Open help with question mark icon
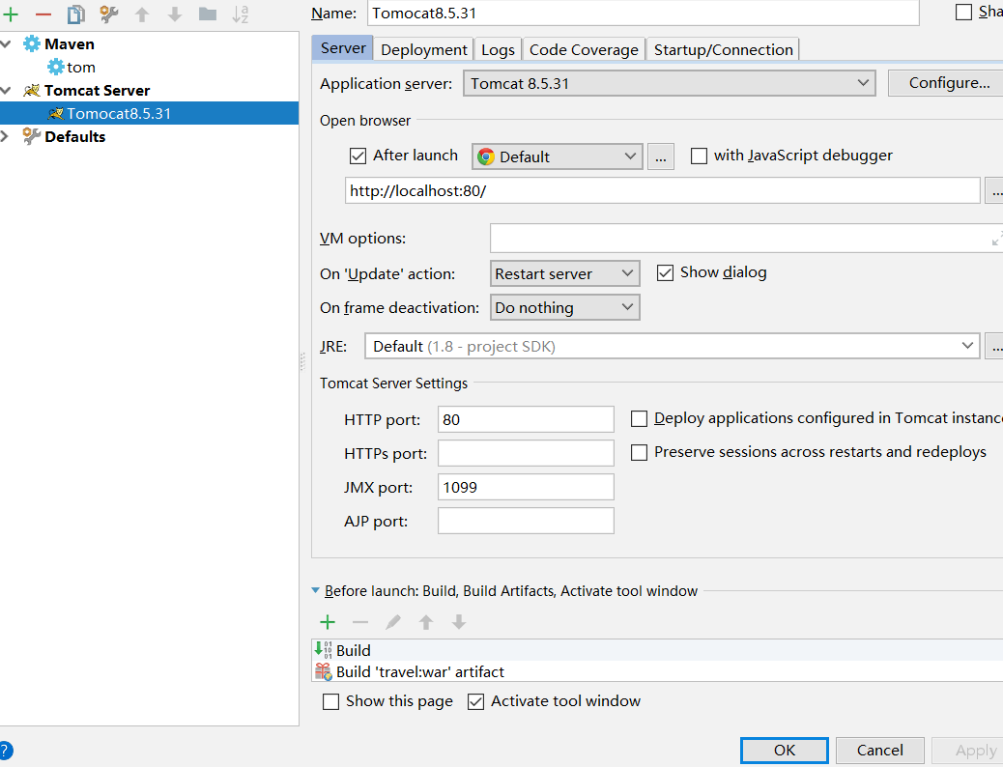 tap(5, 751)
